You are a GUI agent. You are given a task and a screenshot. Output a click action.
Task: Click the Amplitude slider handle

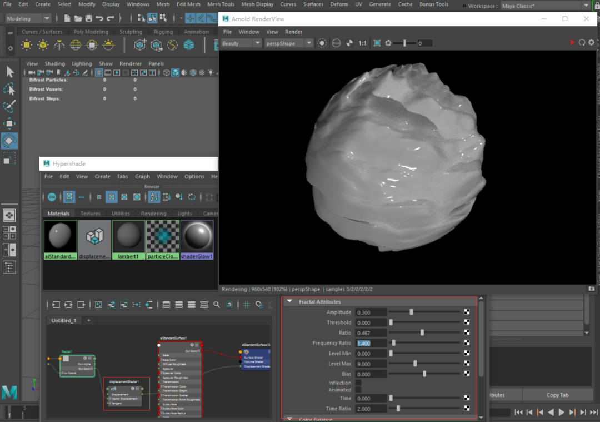click(x=411, y=312)
